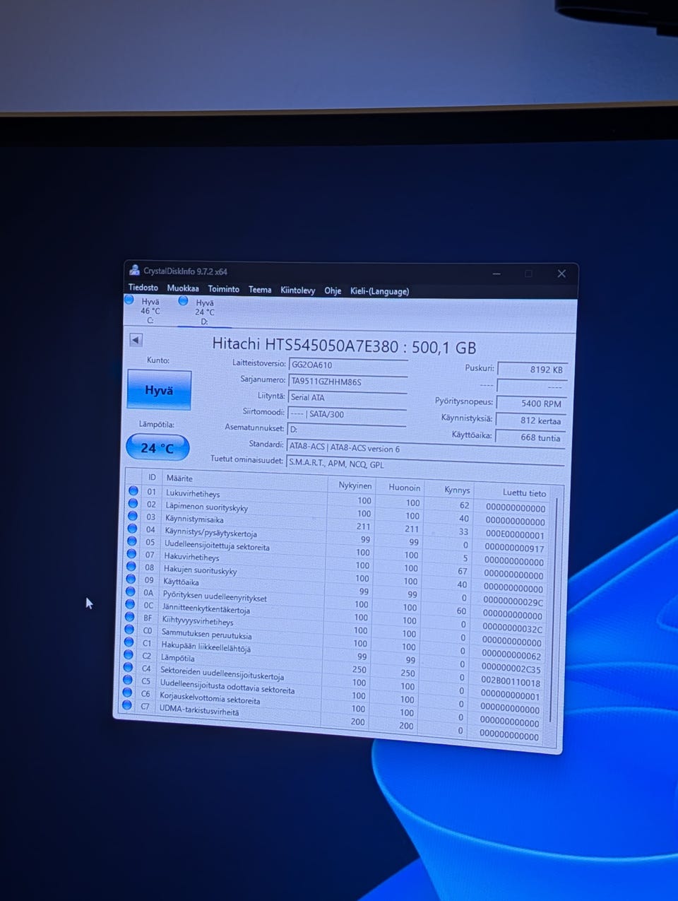Select the D: drive tab showing 24 °C
678x901 pixels.
[203, 312]
